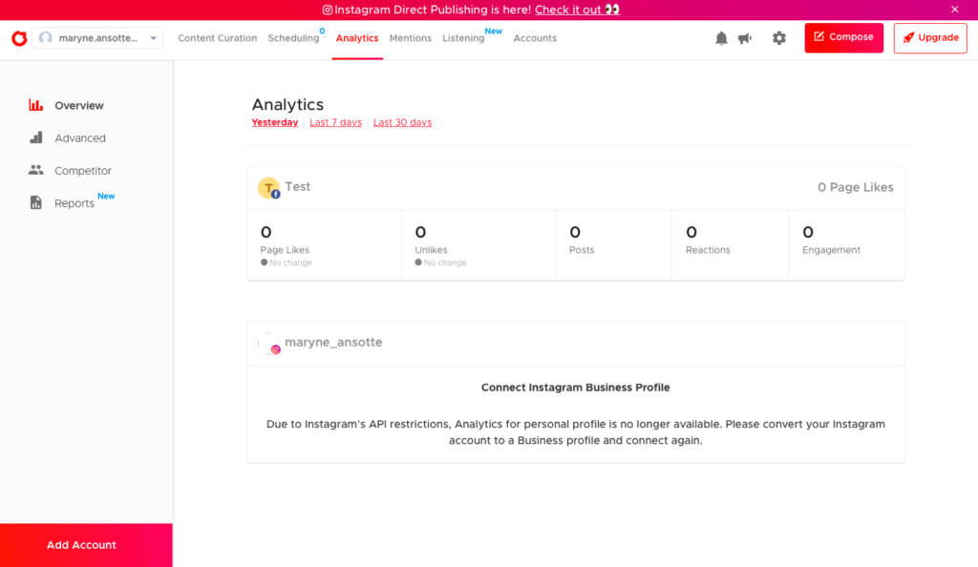This screenshot has width=978, height=567.
Task: Open Overview analytics via the bar chart icon
Action: click(x=36, y=105)
